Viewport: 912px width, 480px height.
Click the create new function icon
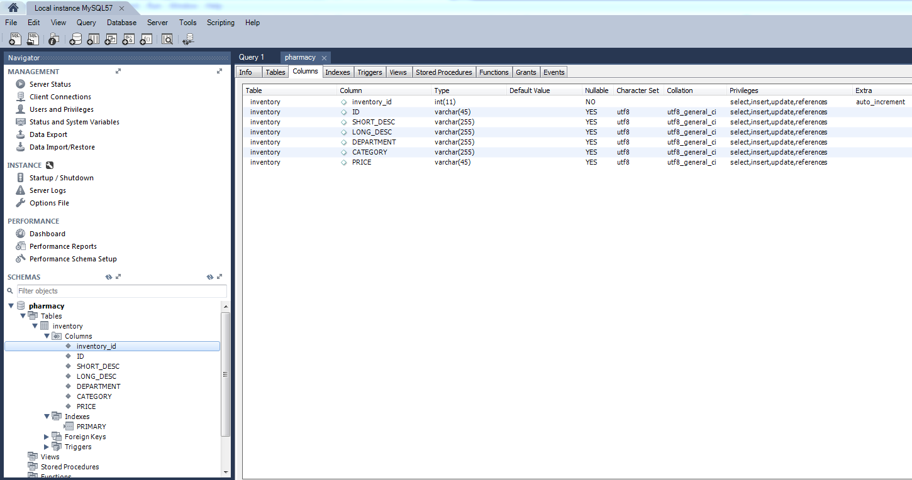click(146, 39)
